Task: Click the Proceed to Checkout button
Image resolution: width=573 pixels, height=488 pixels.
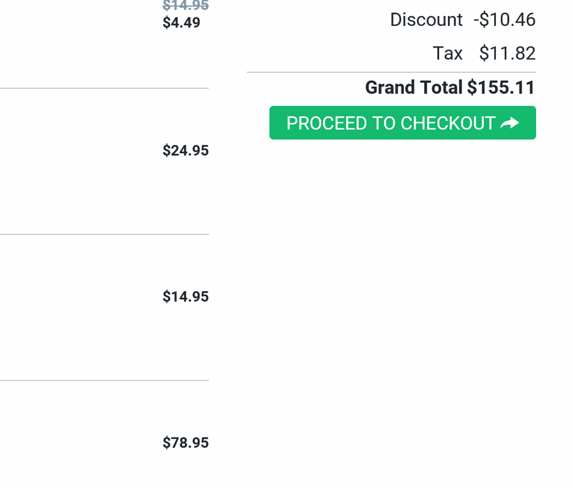Action: (x=403, y=123)
